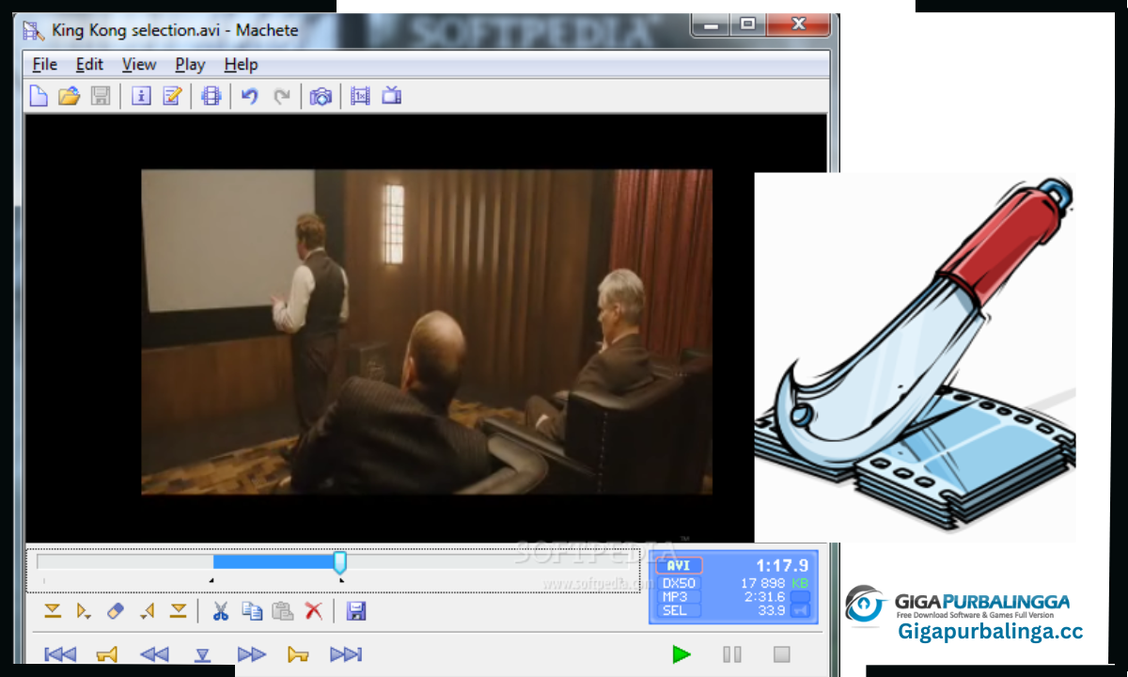Save selection with blue floppy icon

pyautogui.click(x=356, y=611)
